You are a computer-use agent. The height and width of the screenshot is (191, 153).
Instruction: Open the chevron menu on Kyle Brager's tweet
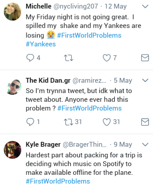click(145, 144)
